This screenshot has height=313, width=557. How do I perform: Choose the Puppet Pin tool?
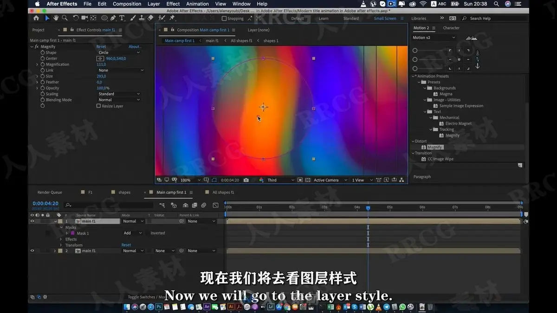172,18
